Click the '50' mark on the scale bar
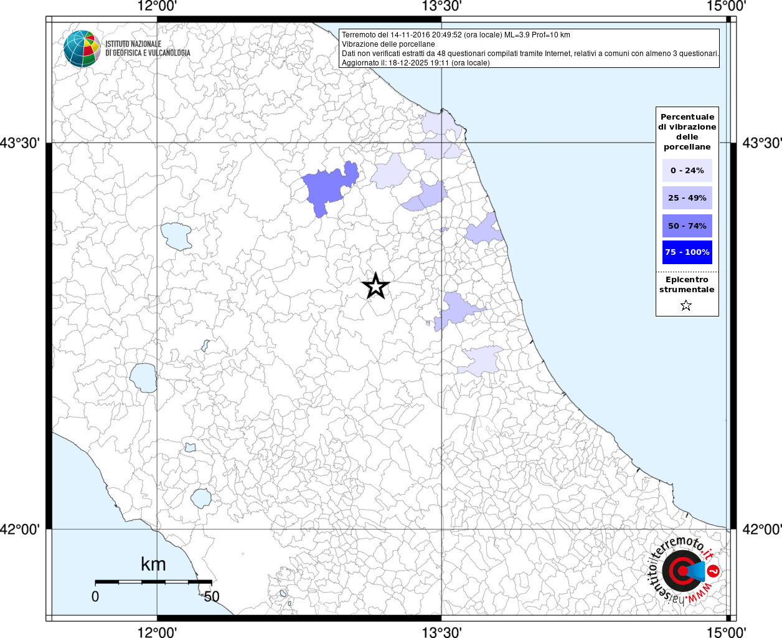This screenshot has width=782, height=638. click(x=212, y=596)
